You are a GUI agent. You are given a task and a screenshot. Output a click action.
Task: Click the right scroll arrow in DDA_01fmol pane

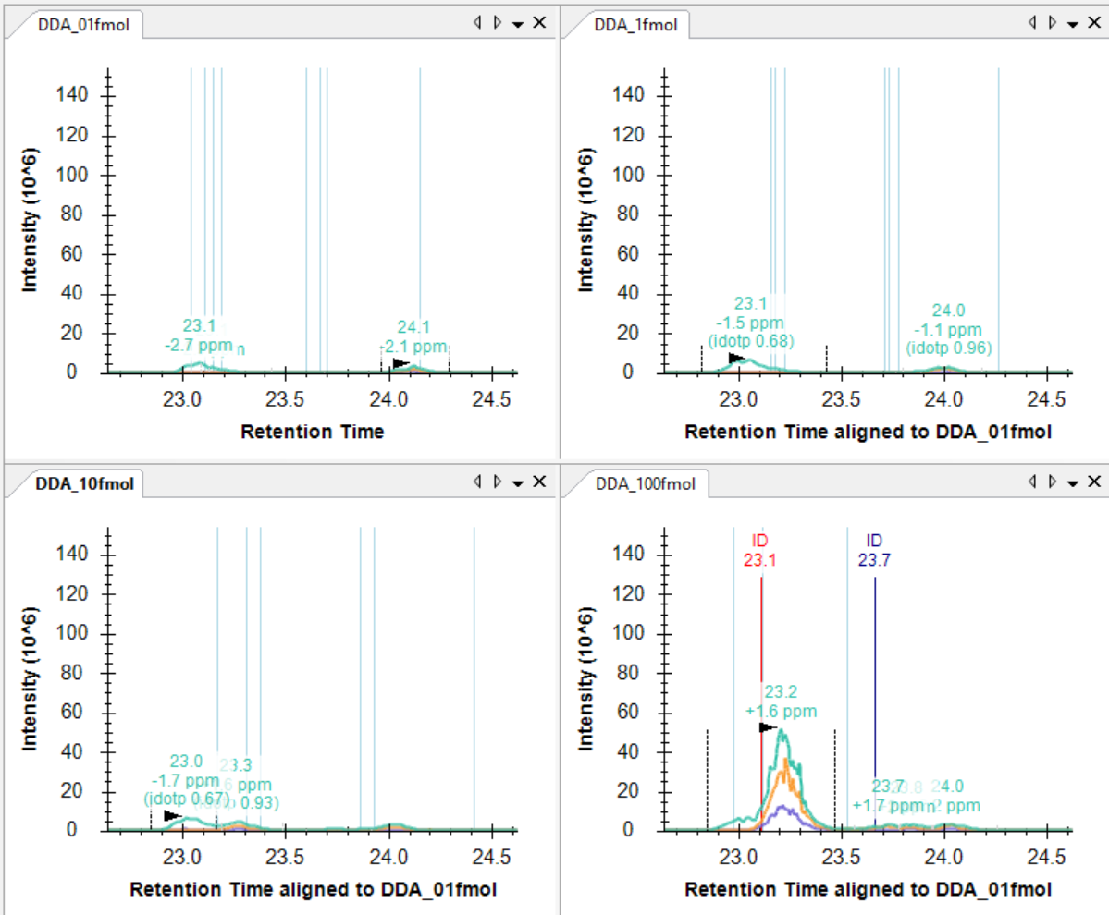point(498,22)
